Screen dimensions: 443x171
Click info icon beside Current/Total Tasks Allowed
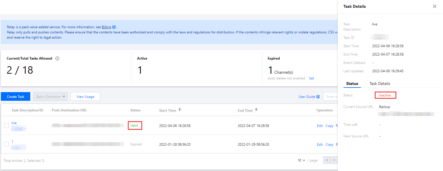(x=57, y=58)
